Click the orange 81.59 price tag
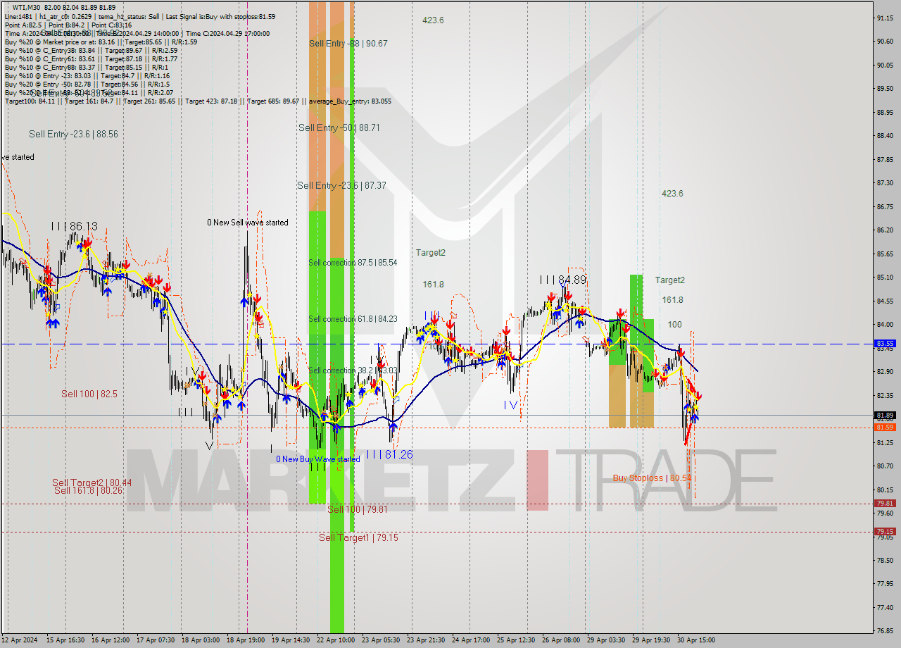This screenshot has height=648, width=901. tap(885, 428)
